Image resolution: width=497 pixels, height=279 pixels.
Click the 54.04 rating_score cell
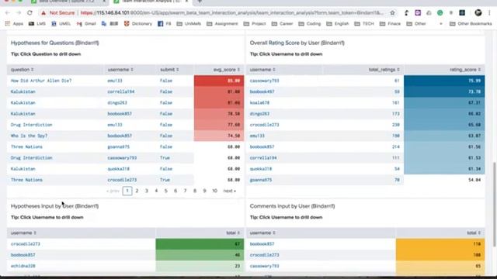[444, 180]
